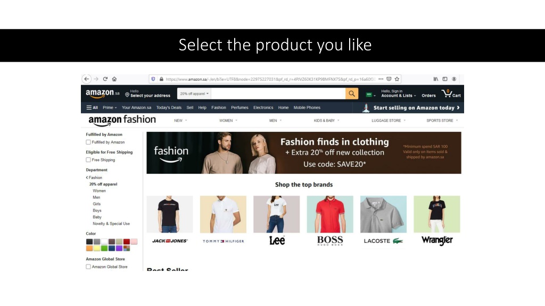The image size is (545, 306).
Task: Pick the red color swatch
Action: [127, 242]
